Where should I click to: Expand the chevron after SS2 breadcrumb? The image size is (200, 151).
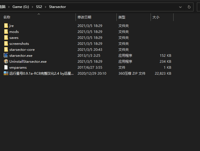coord(46,7)
